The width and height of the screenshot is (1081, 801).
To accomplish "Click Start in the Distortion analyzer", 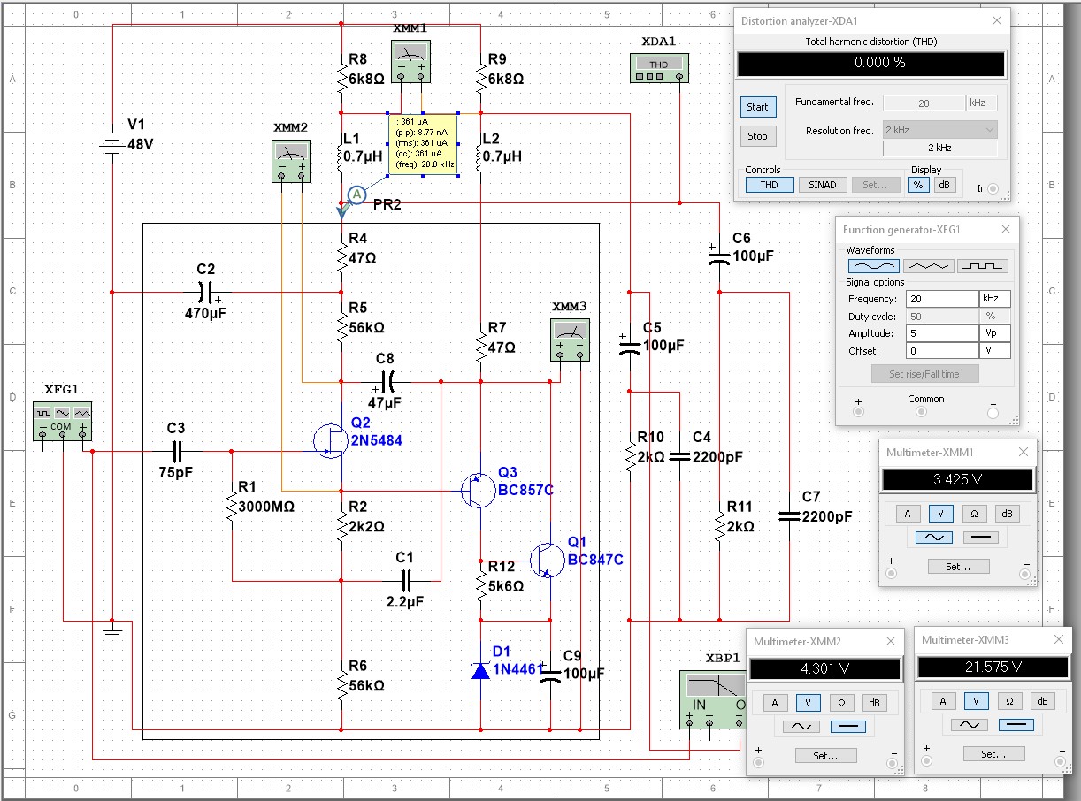I will point(758,107).
